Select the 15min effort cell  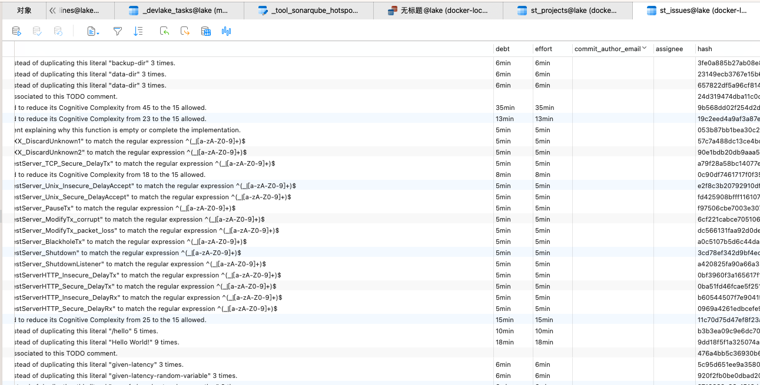(x=553, y=320)
